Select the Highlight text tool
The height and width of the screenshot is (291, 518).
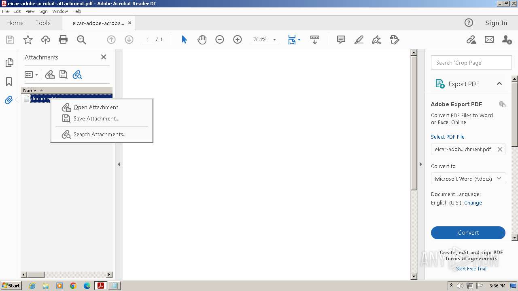pos(359,40)
